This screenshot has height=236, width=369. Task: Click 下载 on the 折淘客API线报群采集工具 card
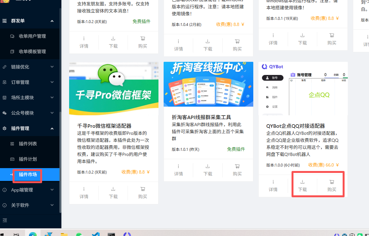coord(208,174)
